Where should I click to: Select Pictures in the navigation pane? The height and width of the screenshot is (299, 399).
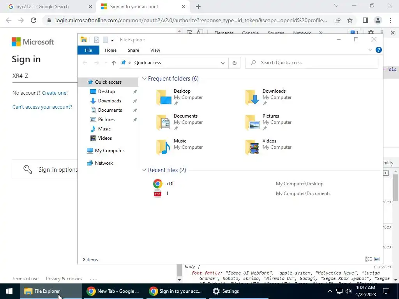[106, 120]
